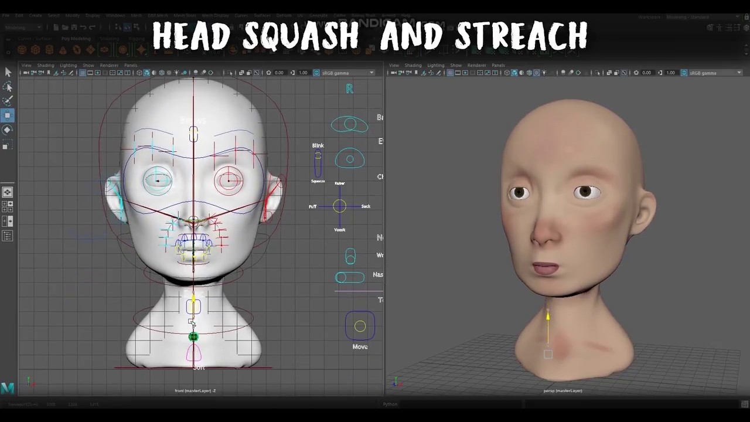Screen dimensions: 750x422
Task: Click the smooth shade all icon above the front view
Action: point(147,73)
